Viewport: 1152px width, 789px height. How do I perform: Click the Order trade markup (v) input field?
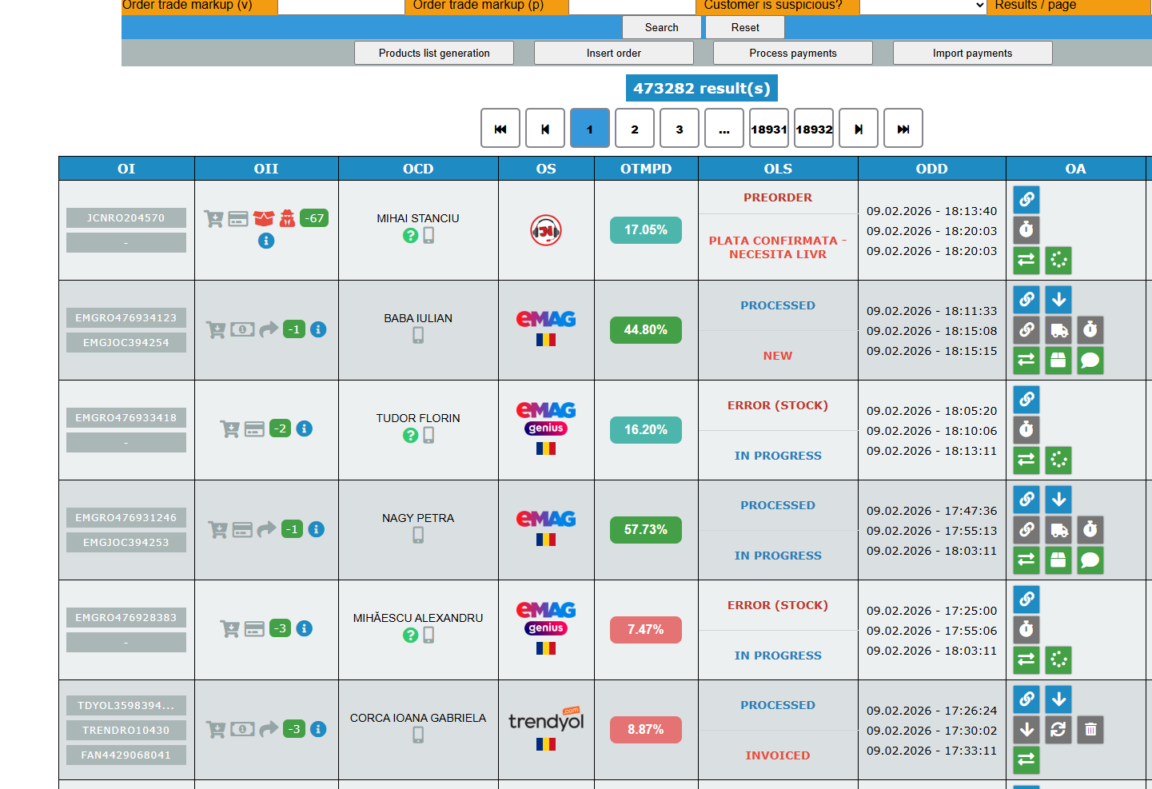click(341, 6)
